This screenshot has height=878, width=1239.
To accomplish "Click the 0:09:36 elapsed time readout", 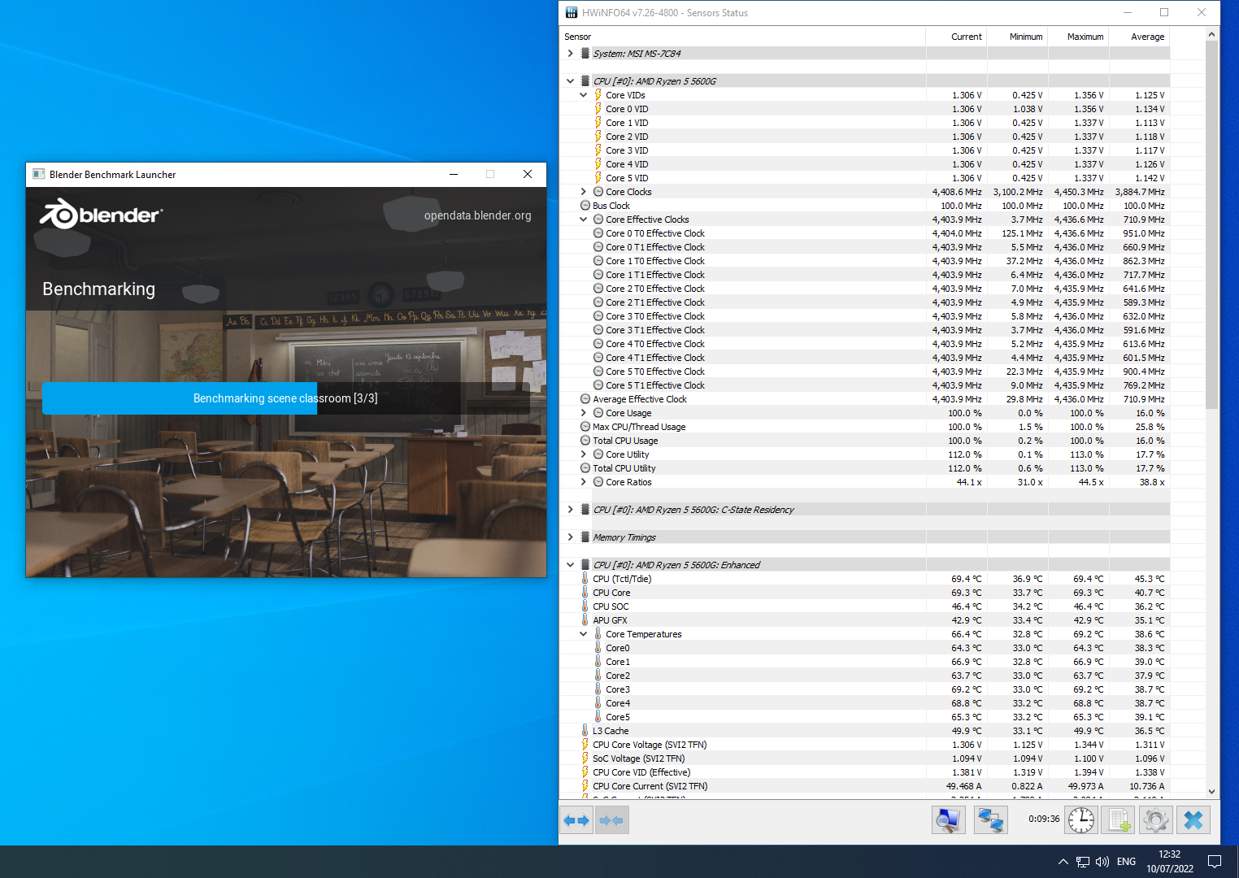I will tap(1044, 819).
